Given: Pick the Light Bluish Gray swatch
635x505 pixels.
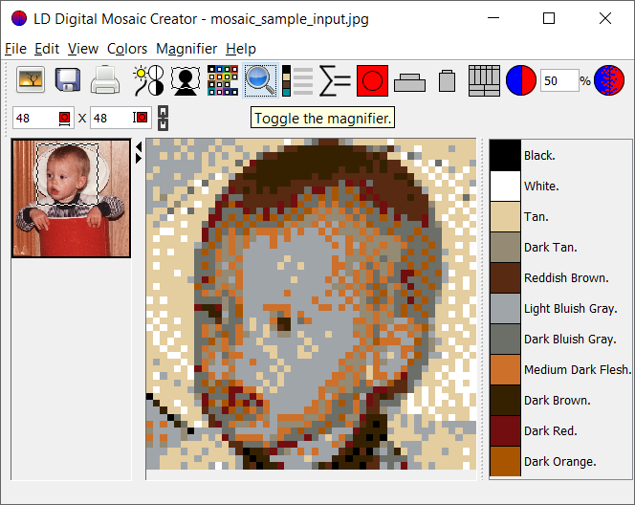Looking at the screenshot, I should click(x=505, y=308).
